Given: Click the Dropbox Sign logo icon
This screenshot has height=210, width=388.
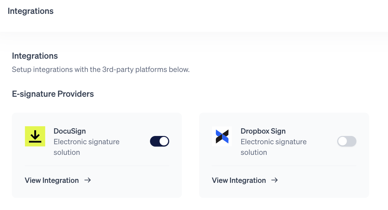Looking at the screenshot, I should 222,136.
